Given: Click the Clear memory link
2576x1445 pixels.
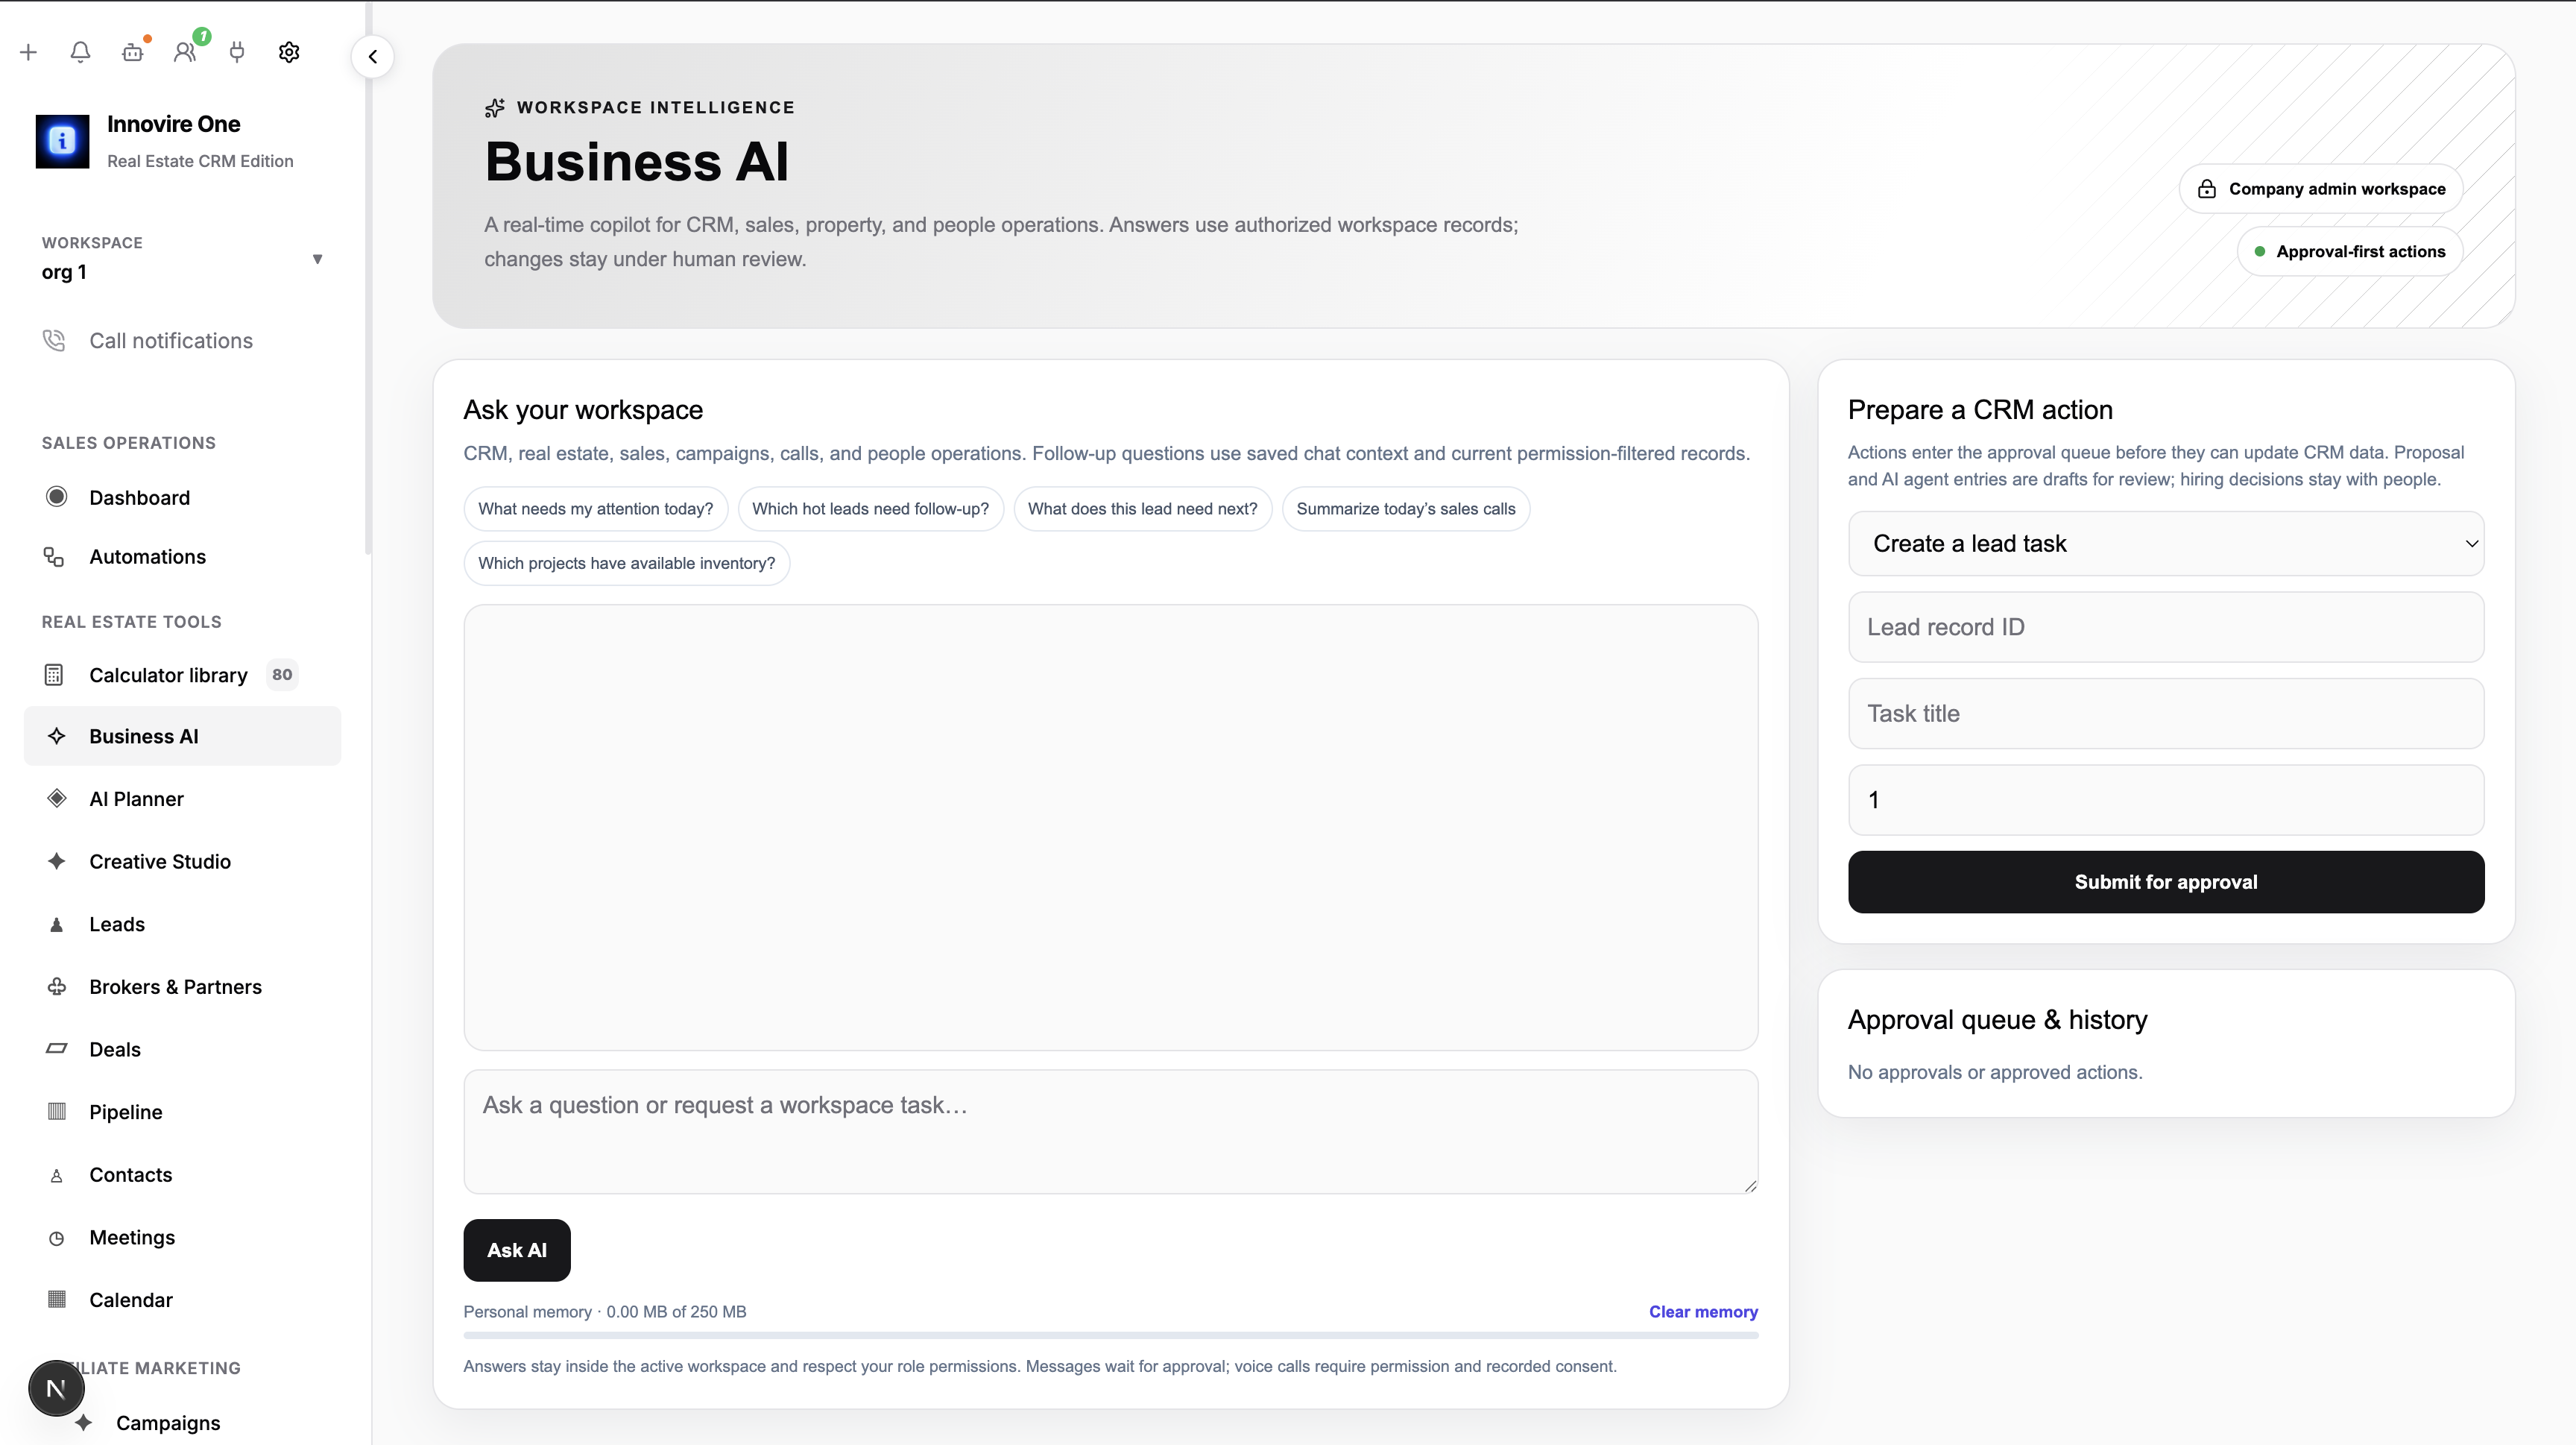Looking at the screenshot, I should click(1703, 1312).
